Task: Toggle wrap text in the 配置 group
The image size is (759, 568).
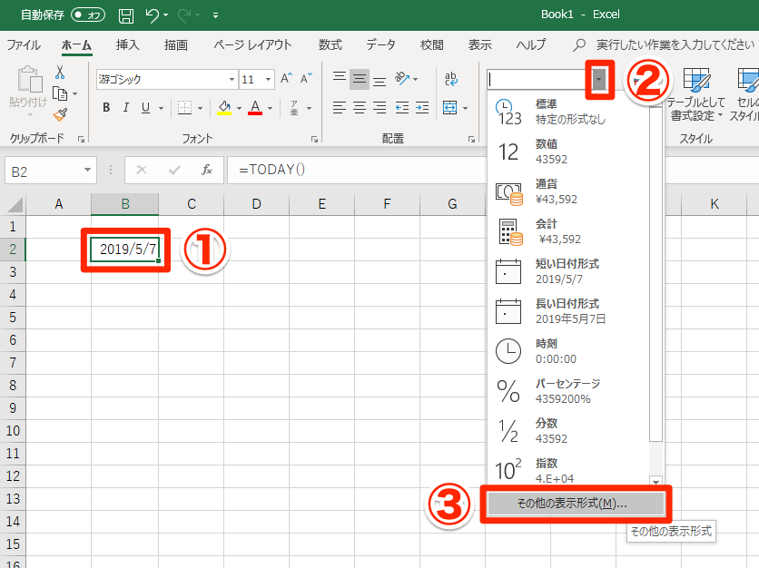Action: tap(451, 79)
